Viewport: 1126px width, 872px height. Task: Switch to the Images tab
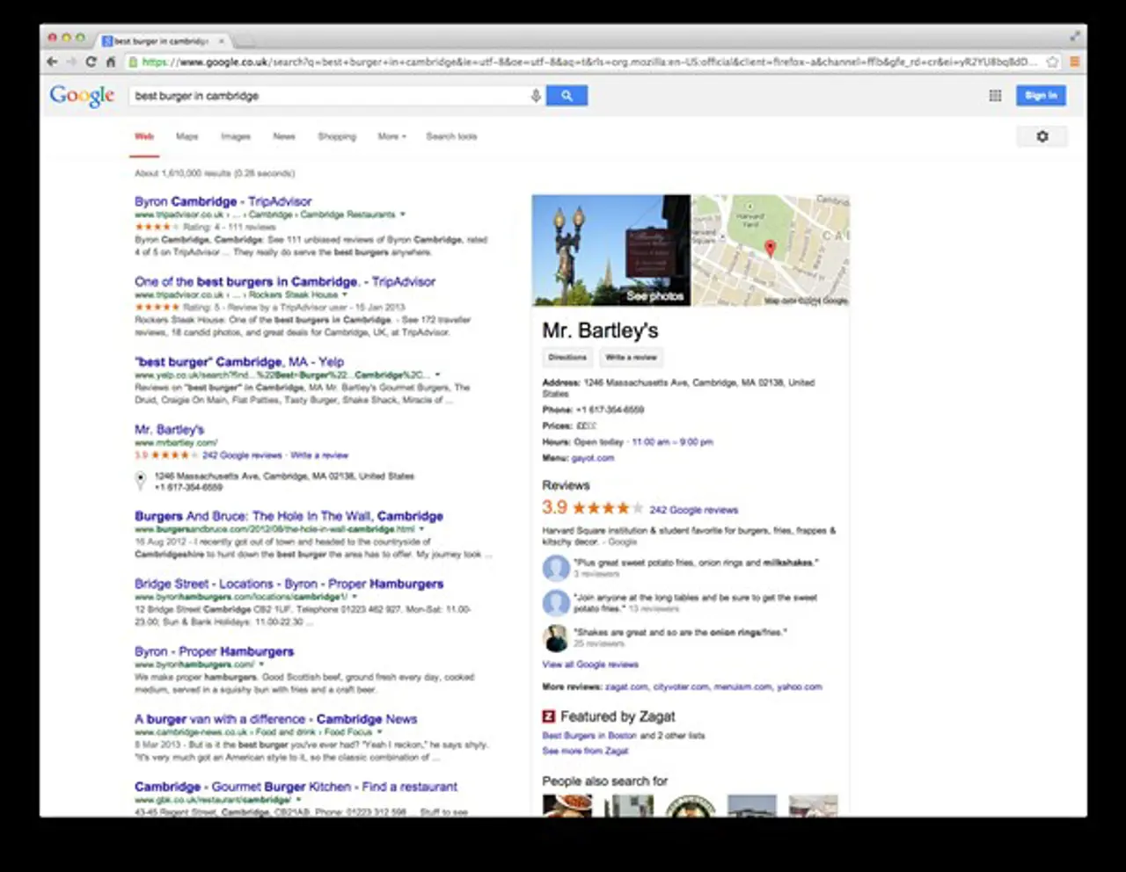[x=235, y=137]
